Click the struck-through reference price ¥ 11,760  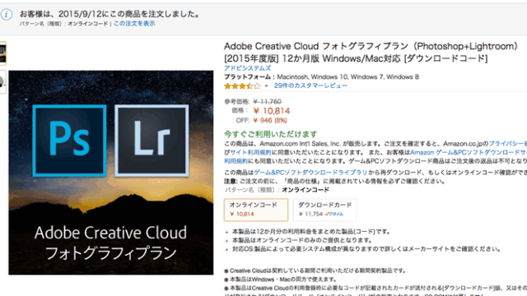point(267,101)
